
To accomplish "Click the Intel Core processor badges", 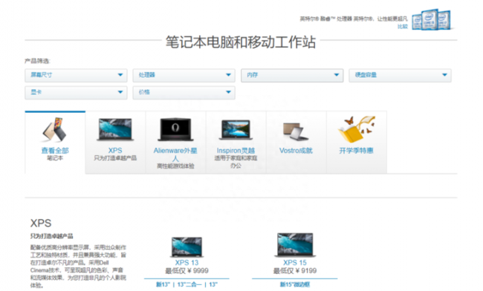I will click(432, 19).
